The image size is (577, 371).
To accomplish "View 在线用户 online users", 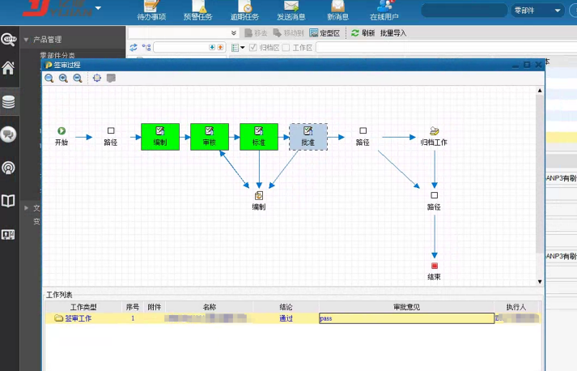I will 384,11.
